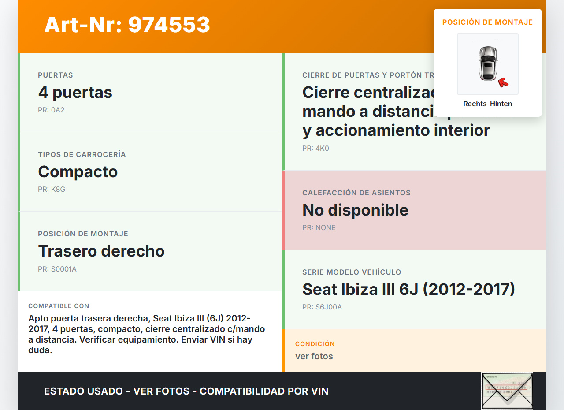This screenshot has width=564, height=410.
Task: Click the "PR: 0A2" code
Action: [51, 110]
